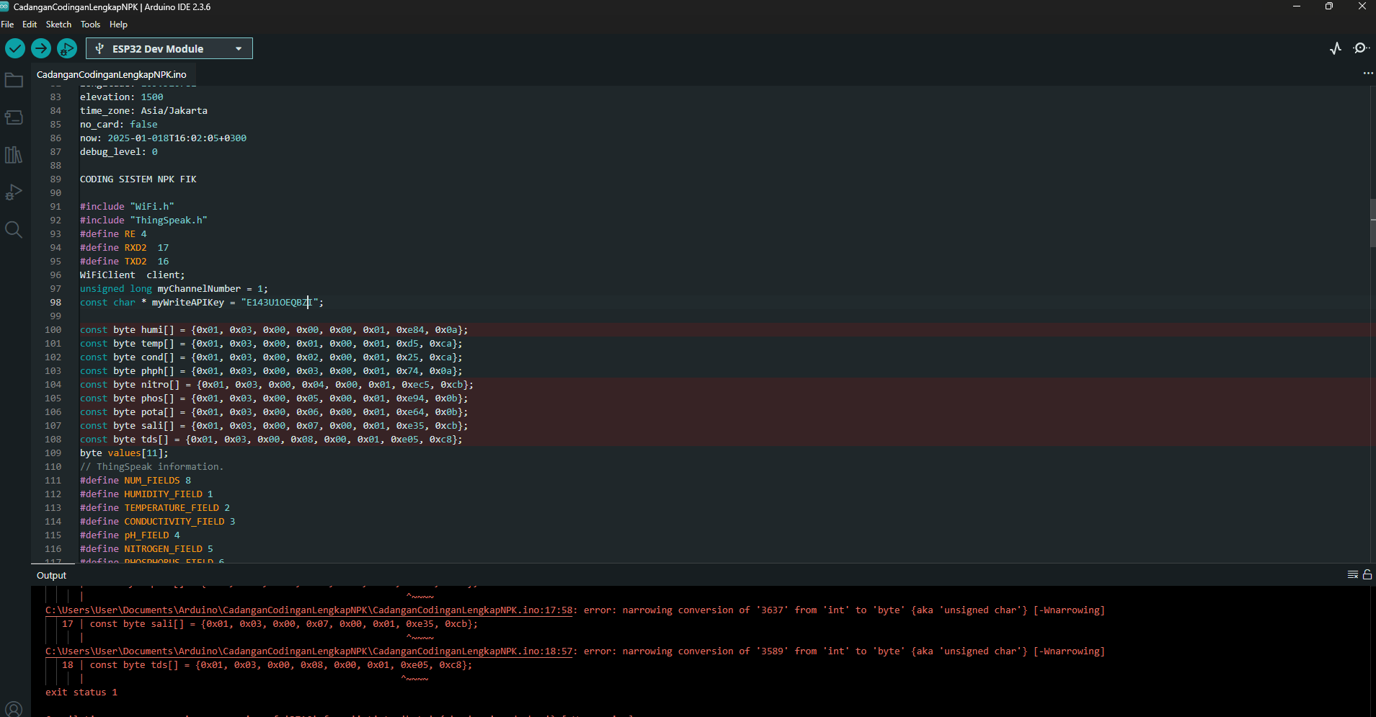Open the Library Manager sidebar panel
1376x717 pixels.
pyautogui.click(x=14, y=155)
